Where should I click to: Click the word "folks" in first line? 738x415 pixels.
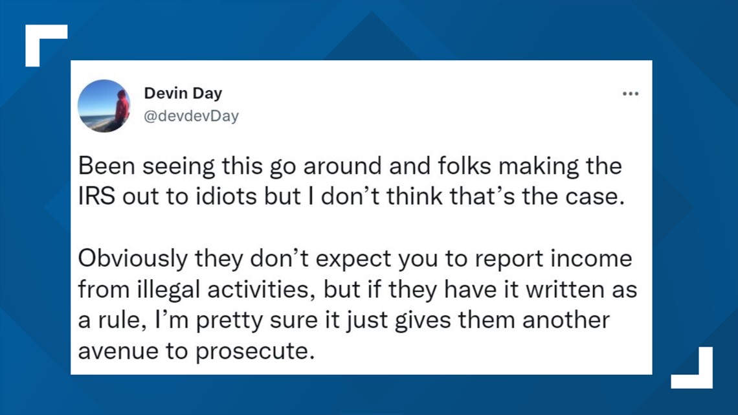465,166
